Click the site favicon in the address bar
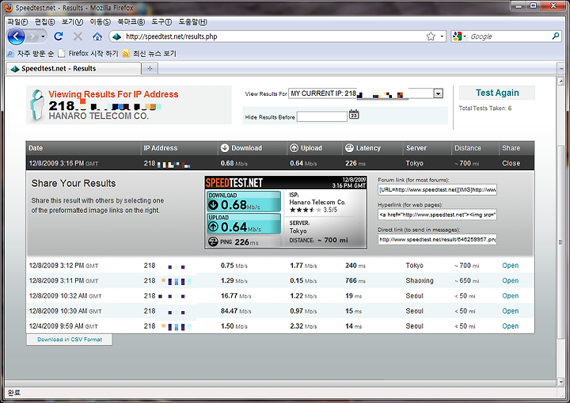The height and width of the screenshot is (403, 570). [116, 36]
